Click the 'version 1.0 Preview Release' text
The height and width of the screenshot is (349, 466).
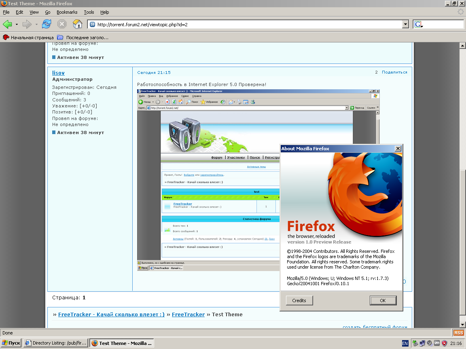pos(319,242)
